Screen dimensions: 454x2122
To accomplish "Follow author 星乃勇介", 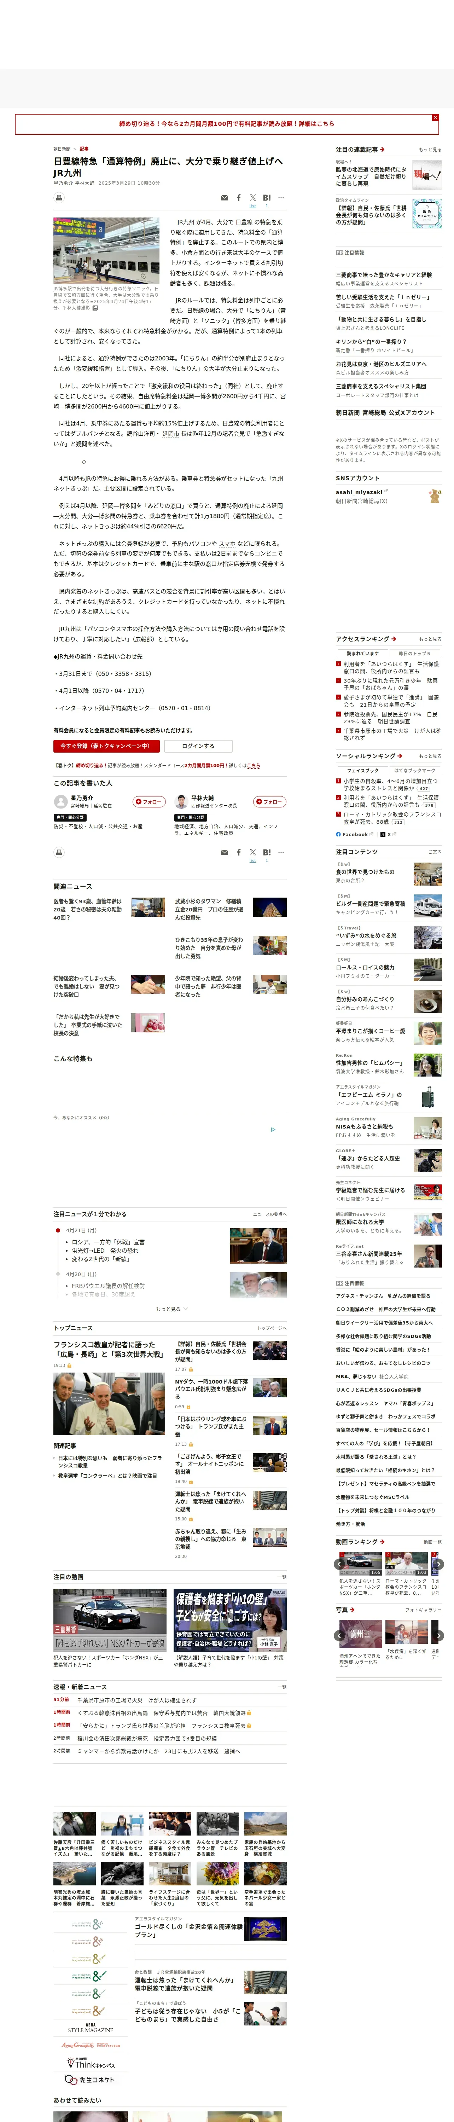I will click(149, 801).
